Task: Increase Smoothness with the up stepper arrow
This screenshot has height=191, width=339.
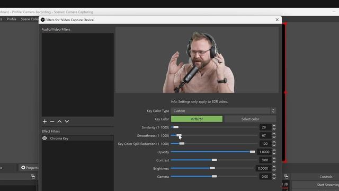Action: [x=274, y=134]
